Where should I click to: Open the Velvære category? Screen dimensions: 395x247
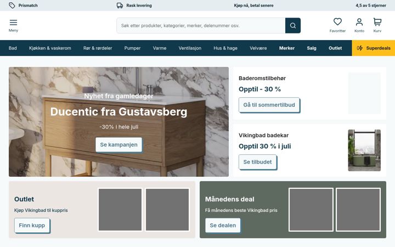258,48
